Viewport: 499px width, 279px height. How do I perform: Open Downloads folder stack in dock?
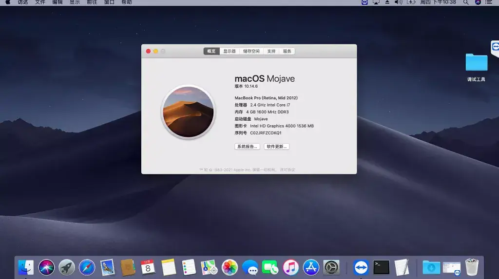431,267
